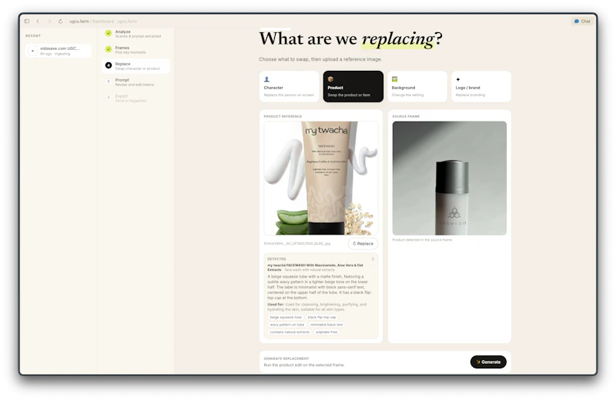Screen dimensions: 616x400
Task: Click "Product detected in the source frame" note
Action: (x=422, y=239)
